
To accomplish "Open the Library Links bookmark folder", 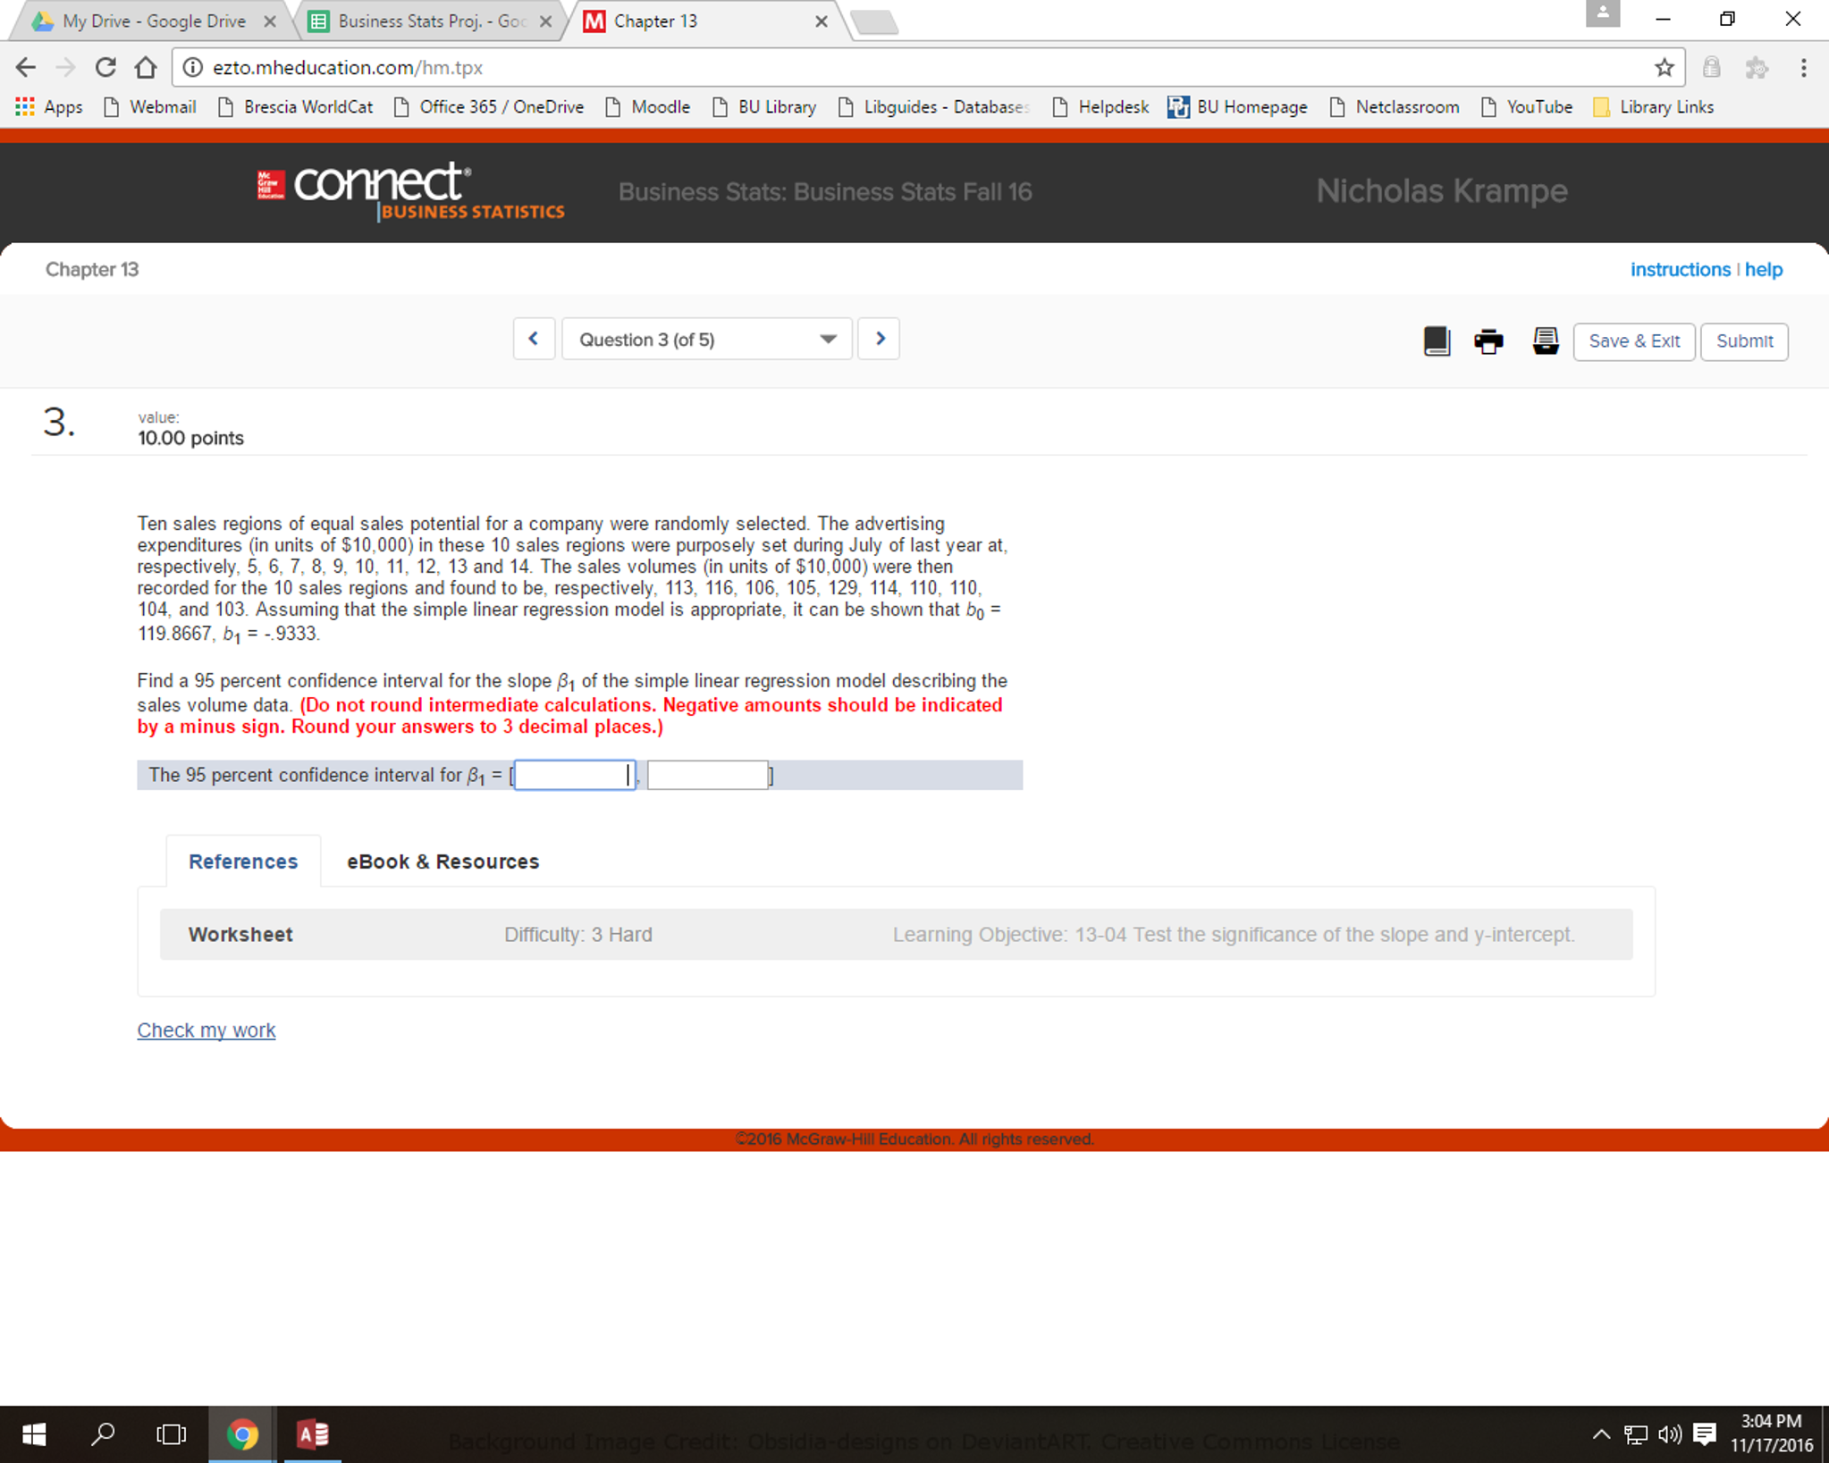I will click(1654, 107).
